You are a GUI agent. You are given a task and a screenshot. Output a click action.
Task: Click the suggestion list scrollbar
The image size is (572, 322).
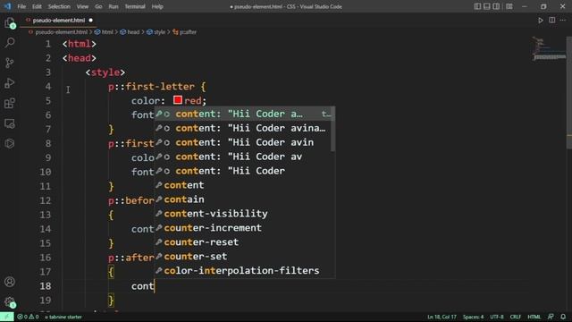332,129
